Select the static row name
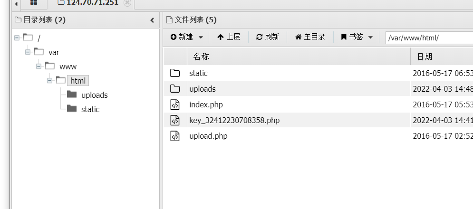Viewport: 473px width, 209px height. click(x=198, y=73)
